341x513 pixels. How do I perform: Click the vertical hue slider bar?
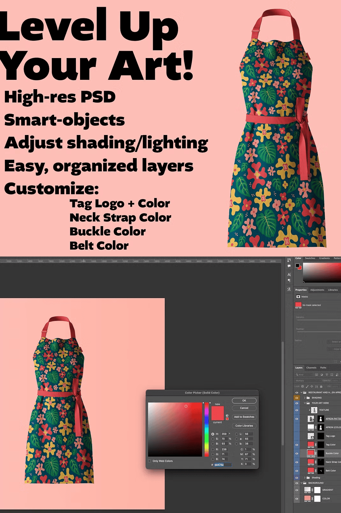click(207, 430)
